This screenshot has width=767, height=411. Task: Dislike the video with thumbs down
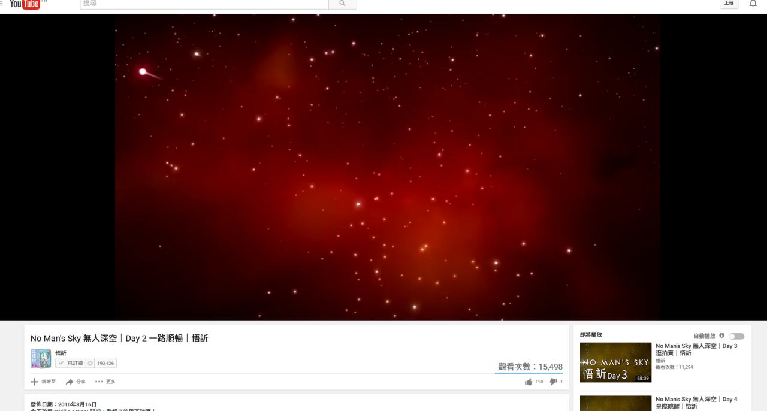pos(553,382)
